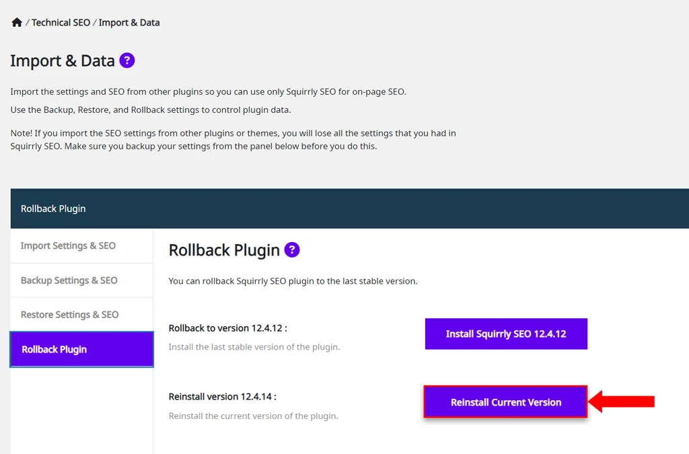The image size is (689, 454).
Task: Click the Import & Data page heading
Action: (63, 61)
